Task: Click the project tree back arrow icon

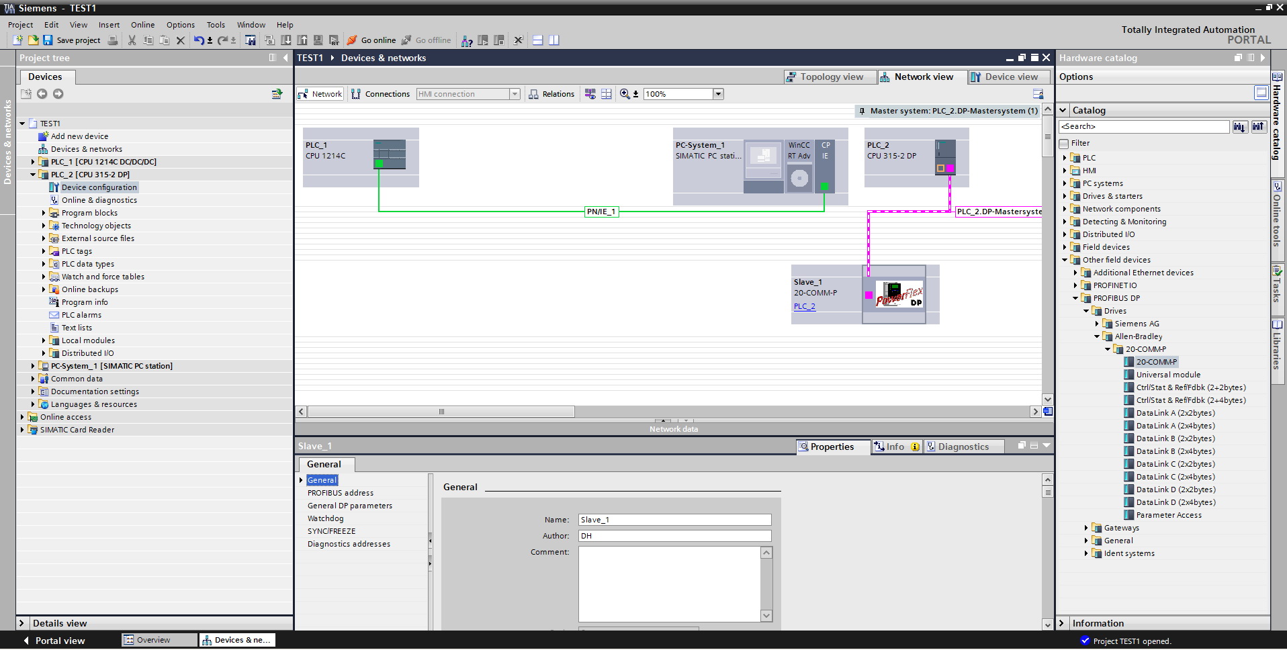Action: click(x=42, y=94)
